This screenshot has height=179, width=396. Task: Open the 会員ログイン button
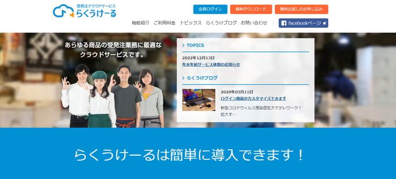click(210, 9)
